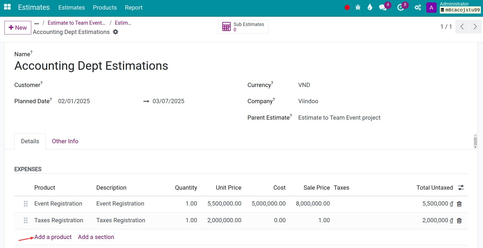Open the action gear next to record title
This screenshot has height=248, width=483.
click(115, 32)
